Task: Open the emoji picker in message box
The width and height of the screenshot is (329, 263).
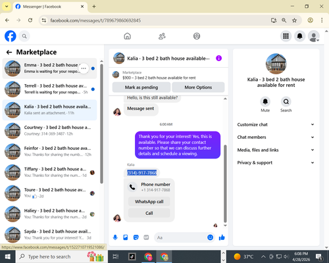Action: click(x=210, y=237)
